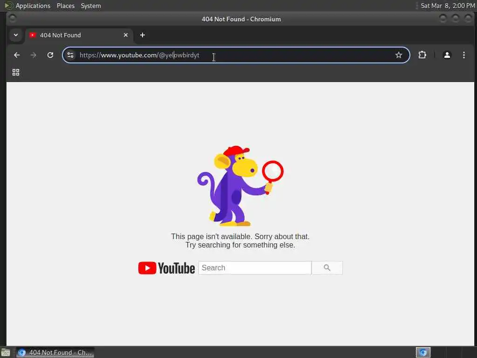The image size is (477, 358).
Task: Close the 404 Not Found tab
Action: 126,35
